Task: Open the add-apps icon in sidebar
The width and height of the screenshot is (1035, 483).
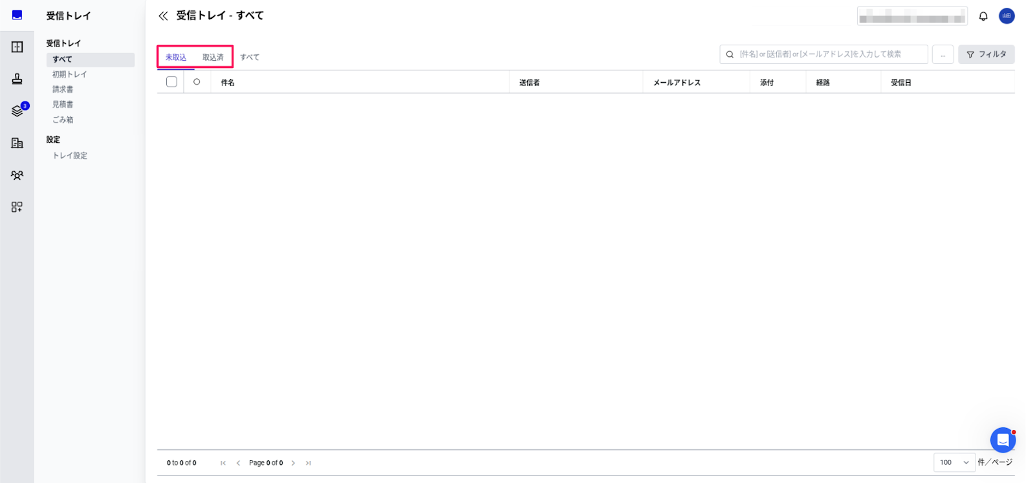Action: tap(17, 207)
